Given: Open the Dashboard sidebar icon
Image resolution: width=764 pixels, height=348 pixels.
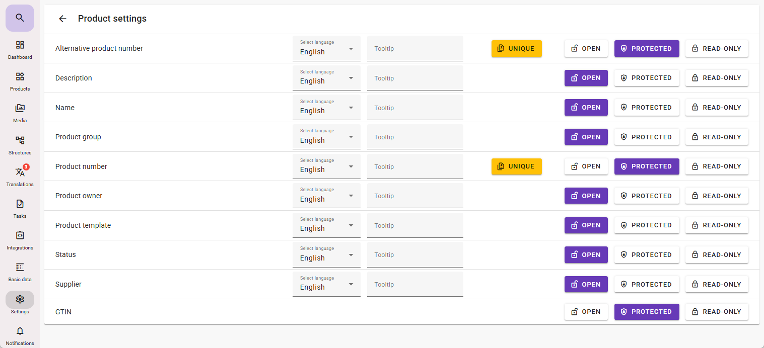Looking at the screenshot, I should pos(20,49).
